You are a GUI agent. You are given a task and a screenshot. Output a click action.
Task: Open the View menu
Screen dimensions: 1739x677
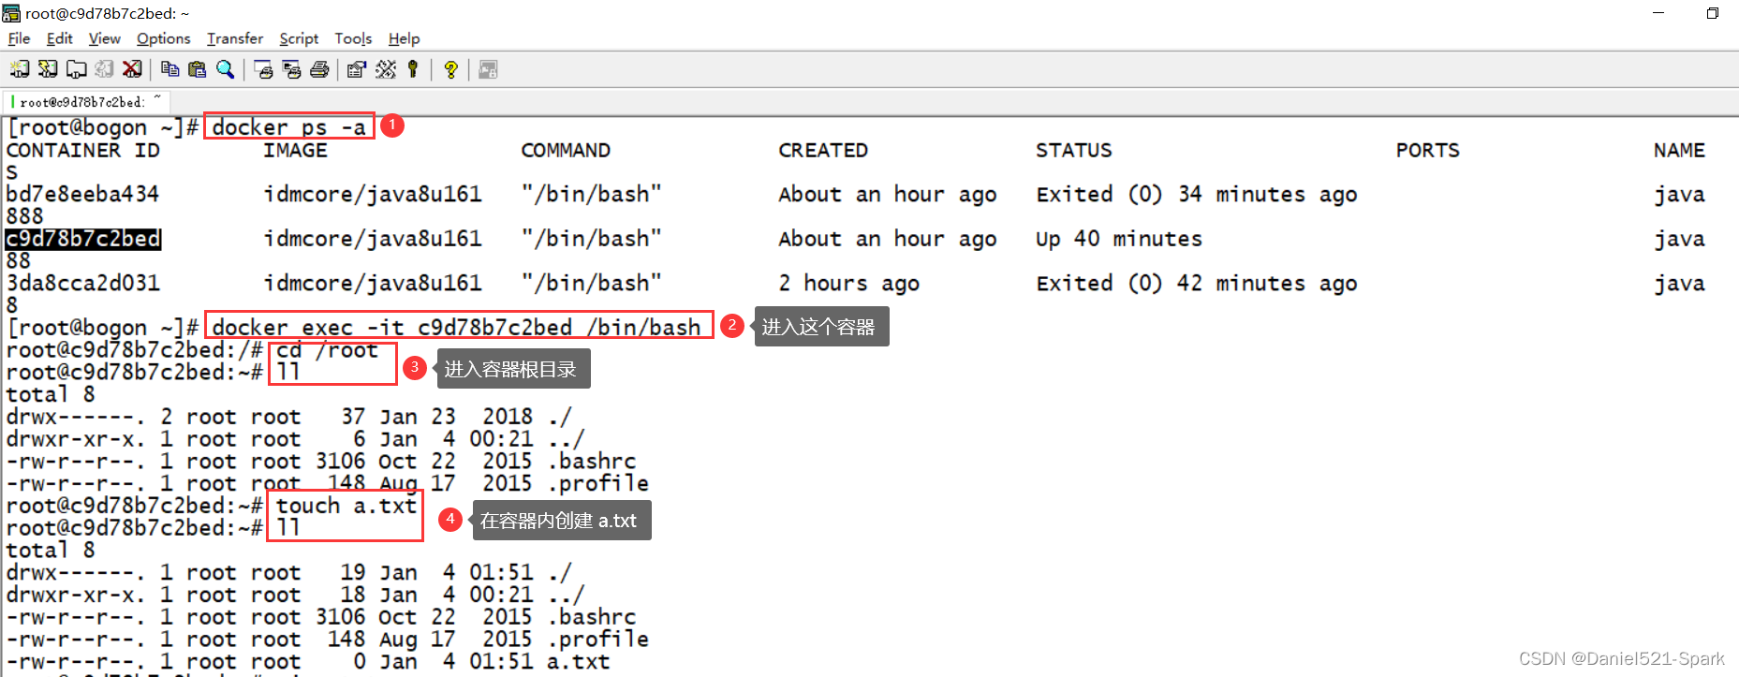coord(104,38)
